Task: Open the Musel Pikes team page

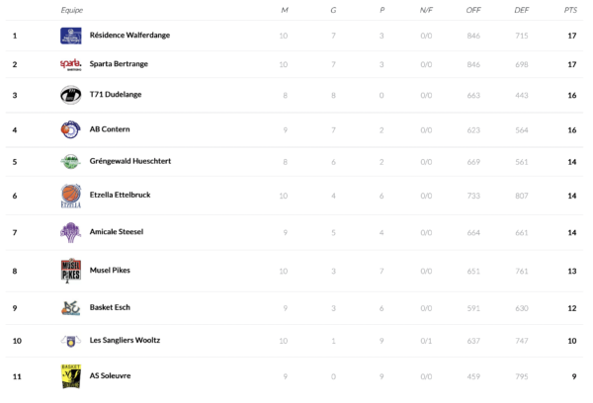Action: point(110,271)
